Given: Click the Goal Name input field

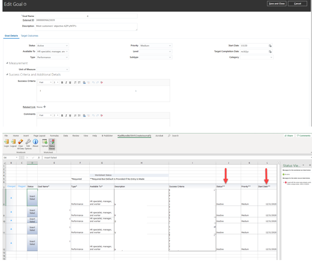Looking at the screenshot, I should [86, 16].
